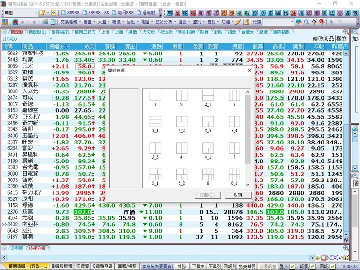
Task: Click the 19 toolbar icon
Action: pos(255,12)
